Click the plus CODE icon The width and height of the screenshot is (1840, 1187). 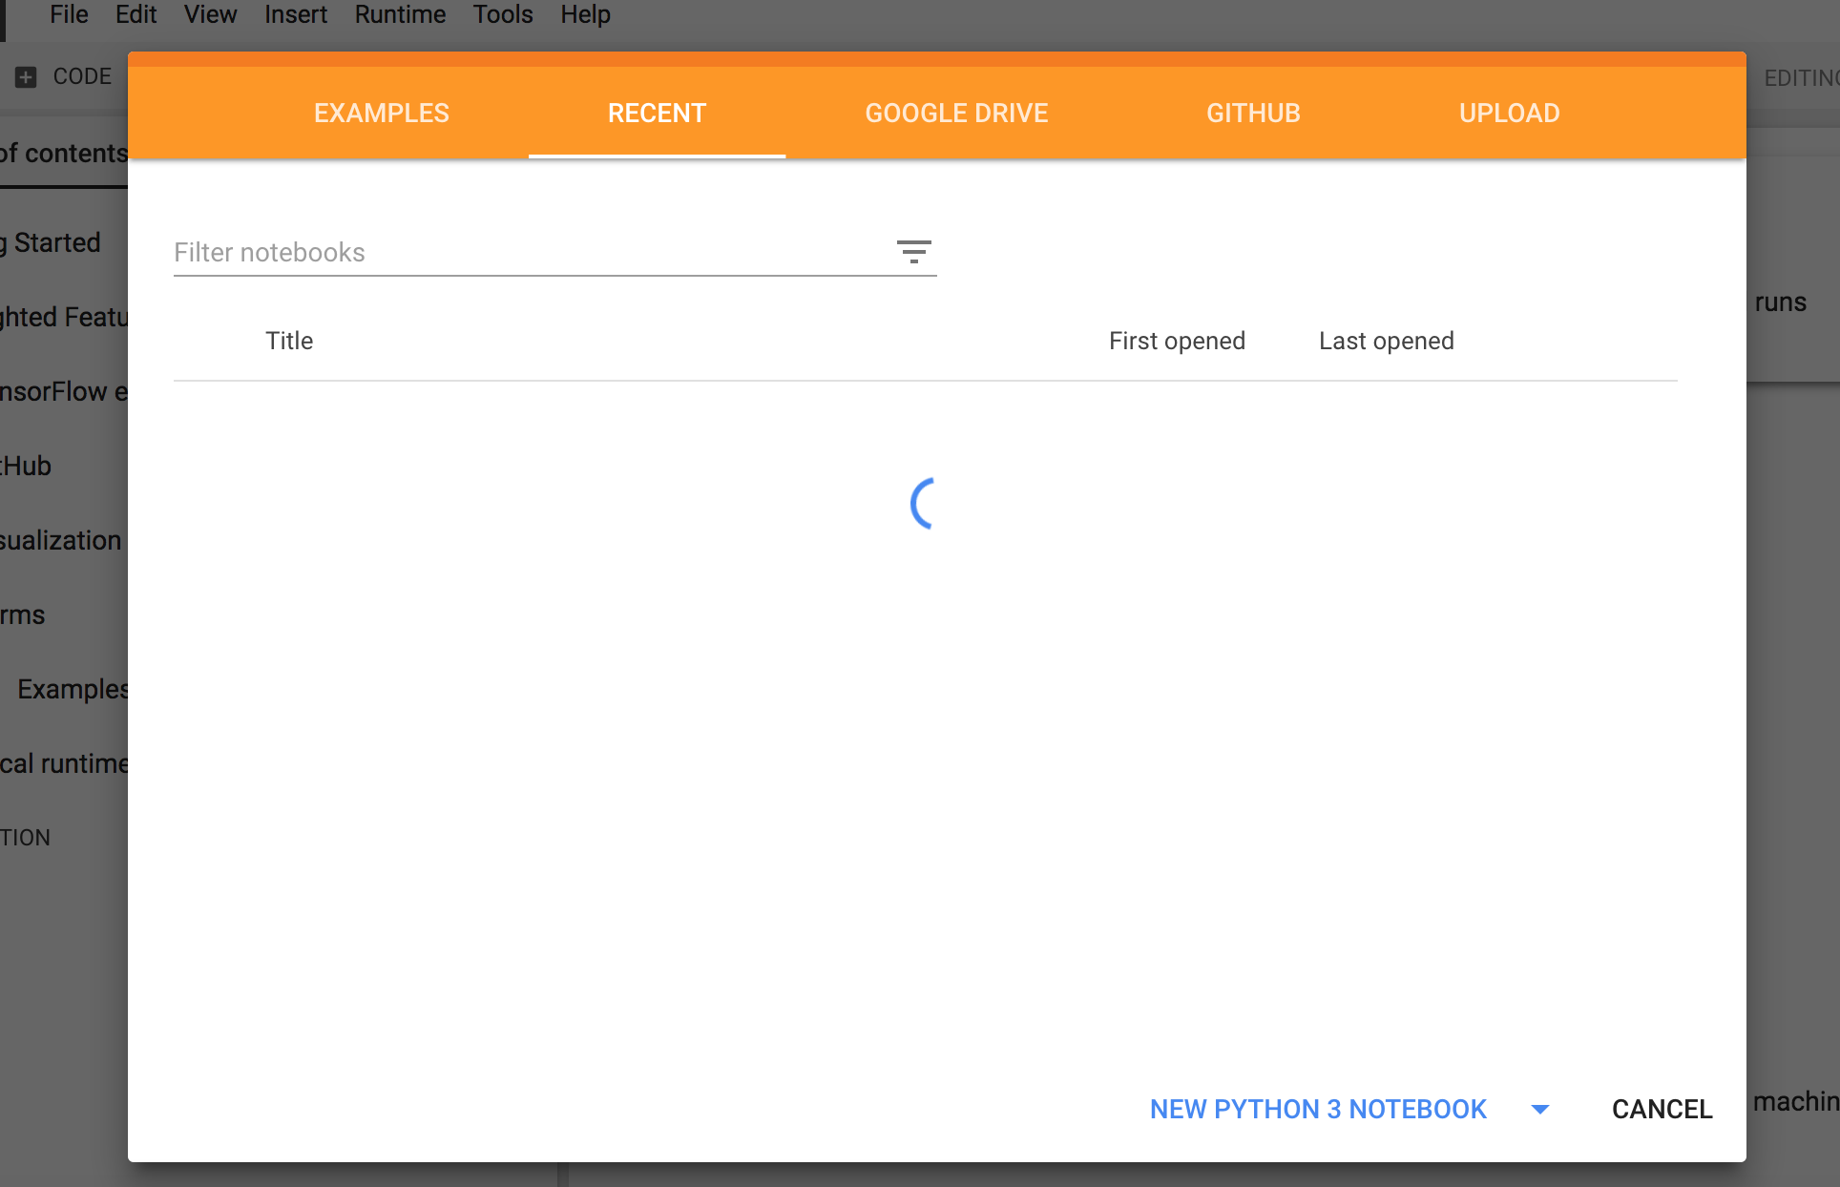[27, 77]
